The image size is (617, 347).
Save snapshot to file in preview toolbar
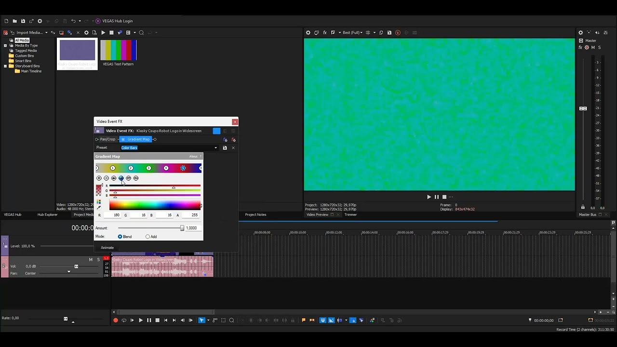(389, 33)
